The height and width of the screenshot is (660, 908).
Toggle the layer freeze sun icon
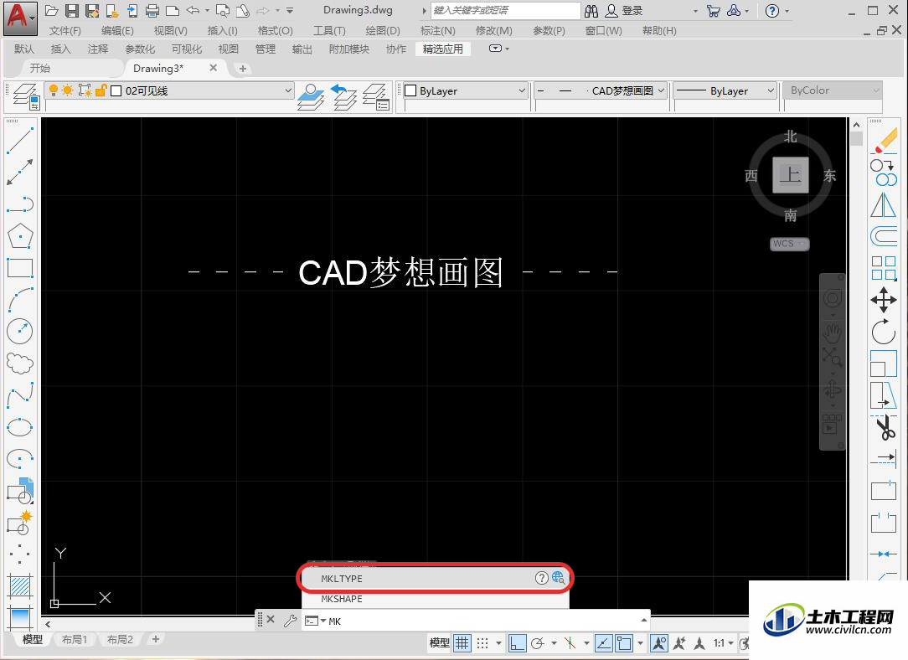coord(68,90)
